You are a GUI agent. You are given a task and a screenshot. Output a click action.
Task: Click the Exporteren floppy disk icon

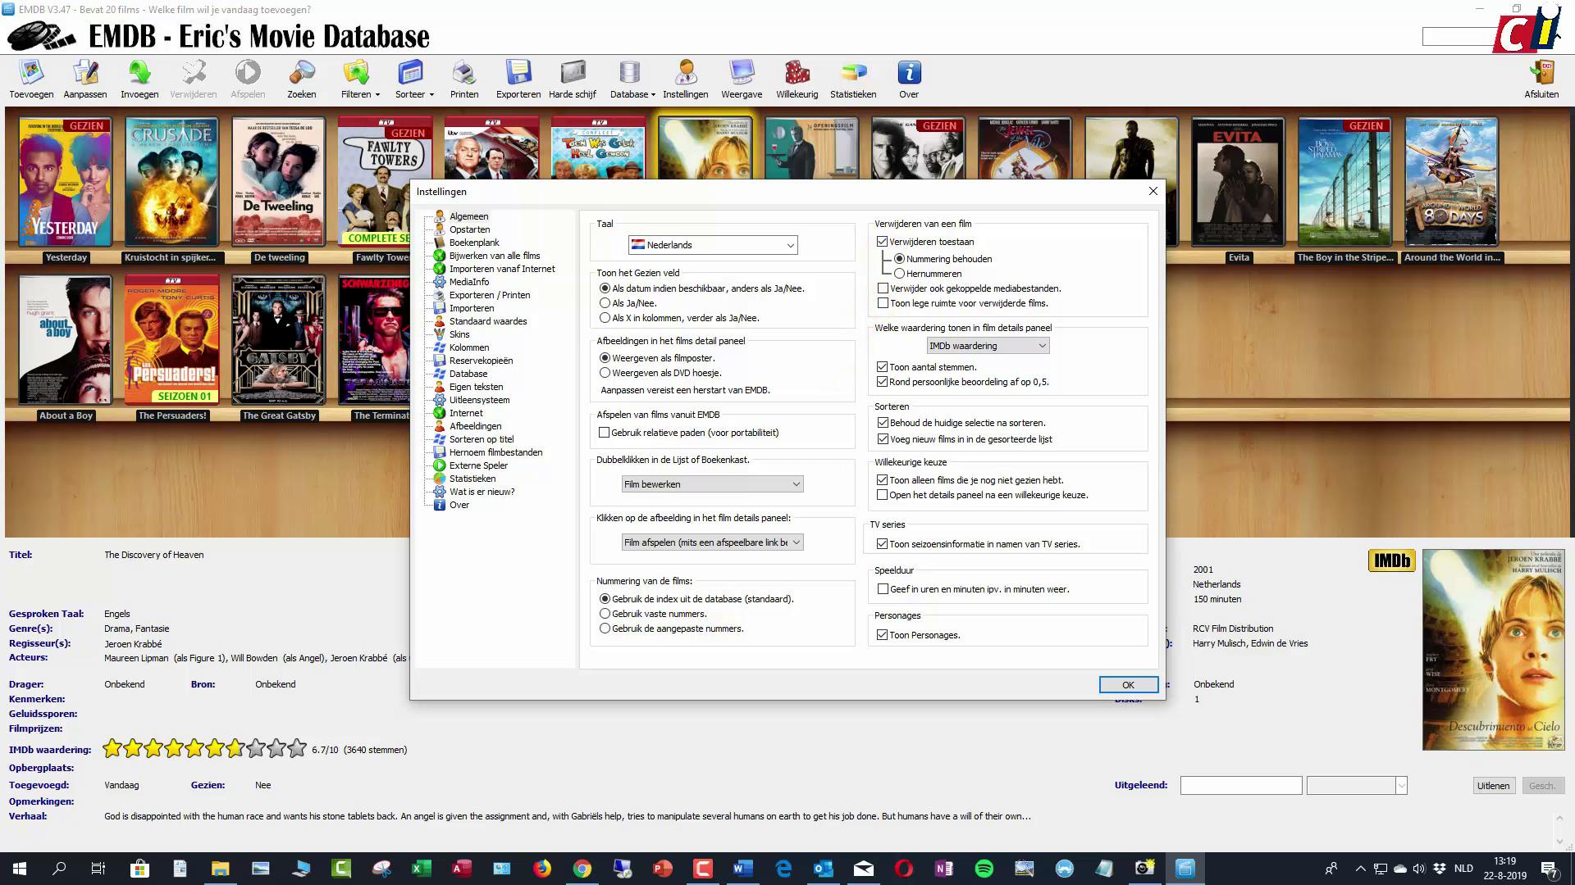click(518, 74)
